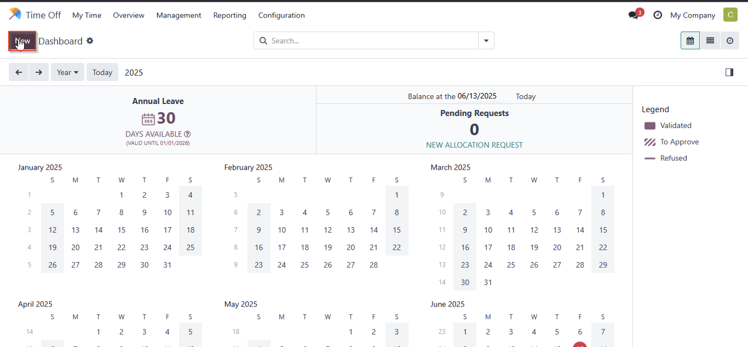
Task: Select February 28 in the calendar
Action: pyautogui.click(x=374, y=265)
